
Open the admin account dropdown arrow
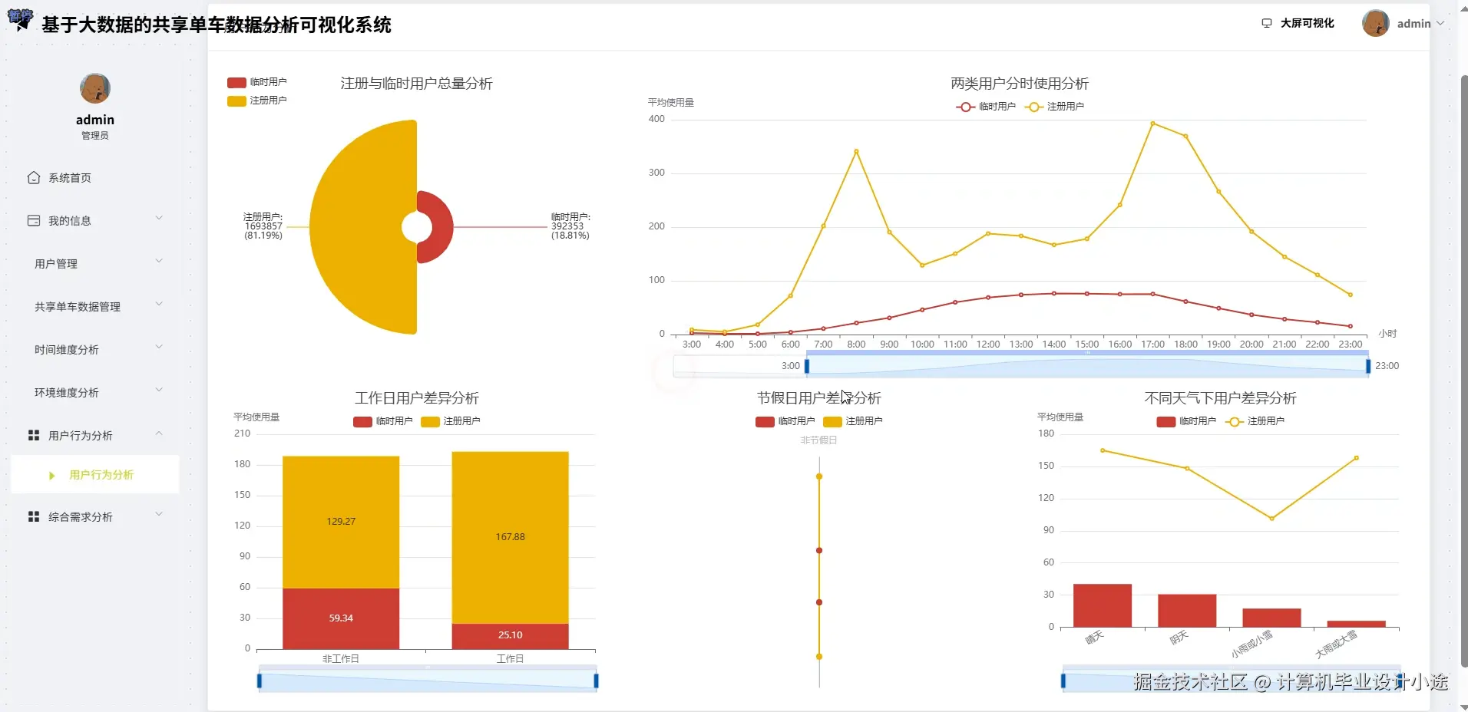(x=1442, y=23)
